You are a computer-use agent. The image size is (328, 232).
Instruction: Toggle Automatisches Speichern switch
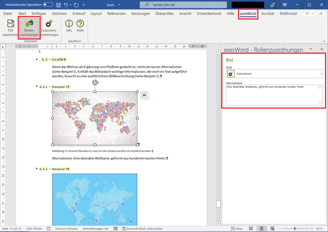tap(48, 5)
